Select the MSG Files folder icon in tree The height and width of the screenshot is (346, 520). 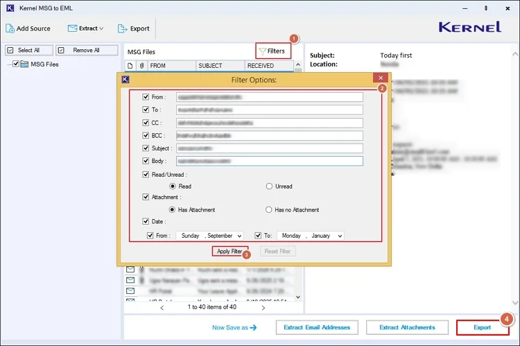[24, 64]
